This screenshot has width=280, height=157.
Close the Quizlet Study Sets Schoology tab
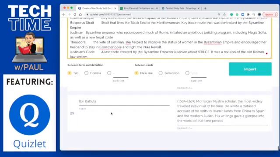coord(199,8)
